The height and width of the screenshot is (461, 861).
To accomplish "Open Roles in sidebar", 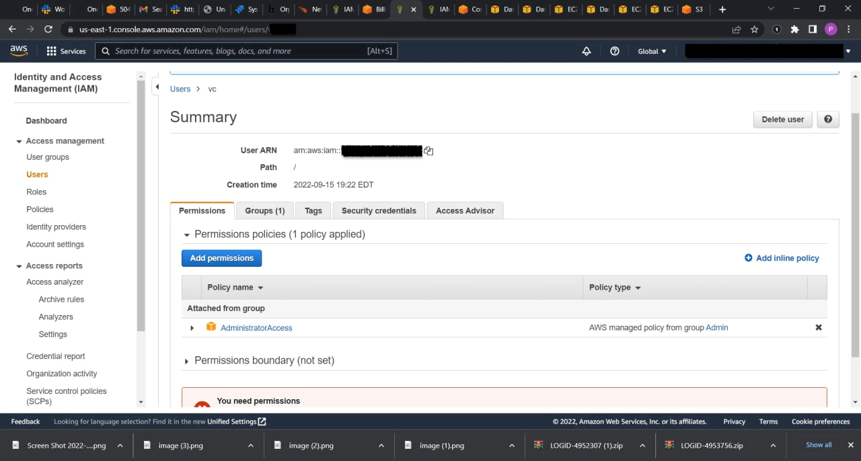I will coord(36,192).
